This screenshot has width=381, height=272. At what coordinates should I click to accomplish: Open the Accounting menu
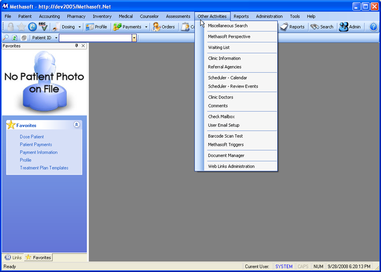coord(49,17)
